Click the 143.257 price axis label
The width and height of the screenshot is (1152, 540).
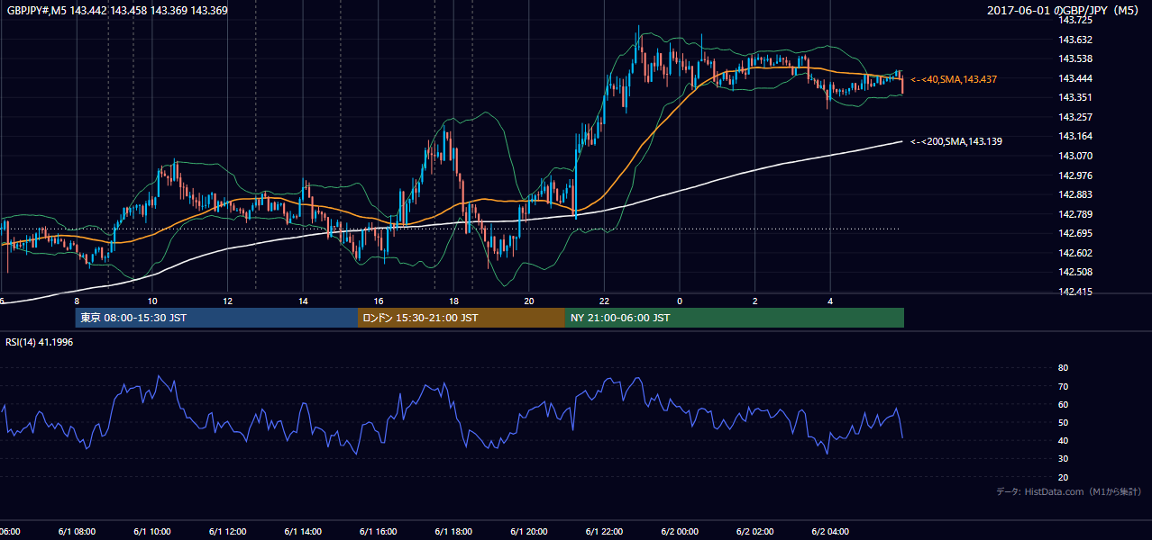pyautogui.click(x=1075, y=117)
